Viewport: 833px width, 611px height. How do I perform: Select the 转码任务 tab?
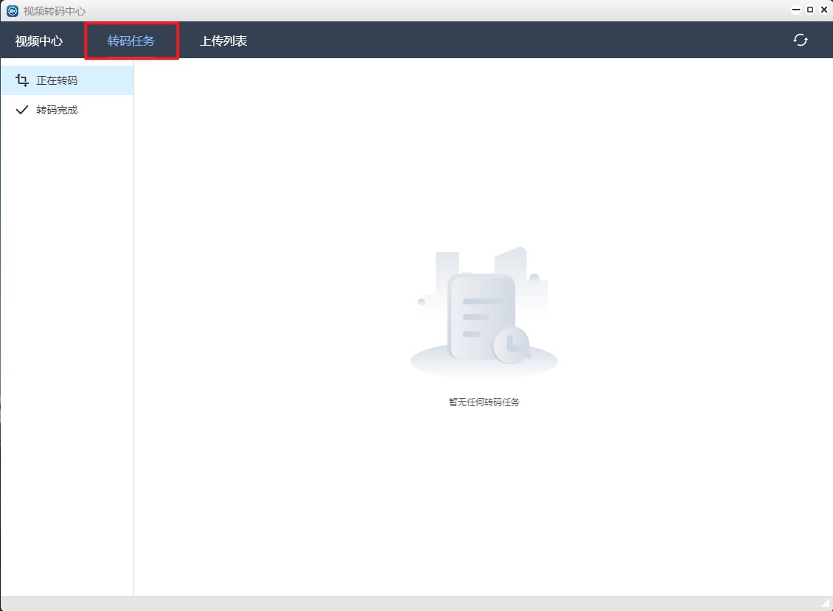pos(131,41)
